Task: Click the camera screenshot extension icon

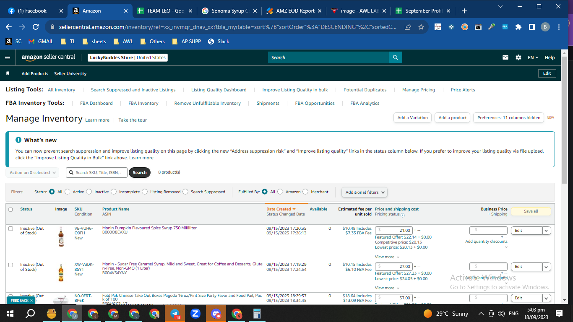Action: (x=478, y=27)
